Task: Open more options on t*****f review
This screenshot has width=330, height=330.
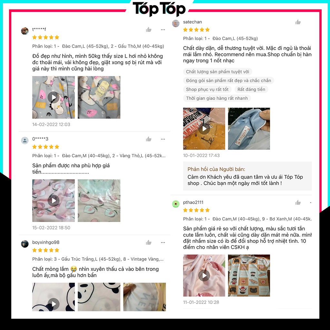Action: 163,30
